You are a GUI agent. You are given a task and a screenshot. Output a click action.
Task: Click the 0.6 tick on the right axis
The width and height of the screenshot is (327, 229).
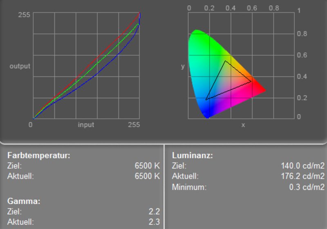(302, 55)
